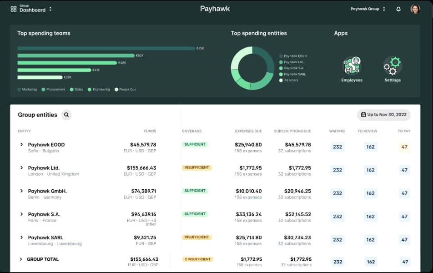The width and height of the screenshot is (433, 273).
Task: Sort by the ENTITY column header
Action: coord(24,131)
